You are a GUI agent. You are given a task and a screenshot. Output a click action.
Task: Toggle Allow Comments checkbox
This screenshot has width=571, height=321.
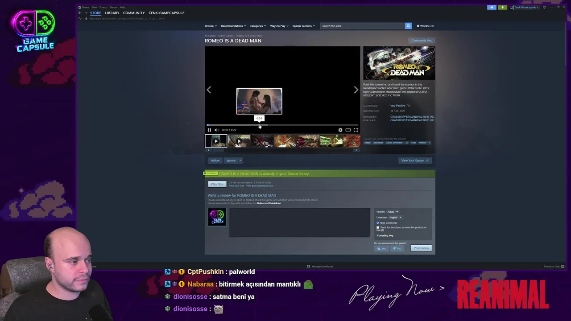pyautogui.click(x=378, y=223)
